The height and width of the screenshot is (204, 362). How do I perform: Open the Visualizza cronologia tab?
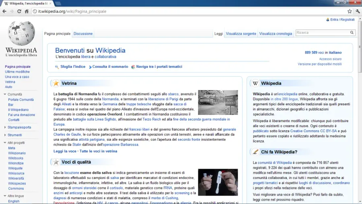pyautogui.click(x=276, y=33)
